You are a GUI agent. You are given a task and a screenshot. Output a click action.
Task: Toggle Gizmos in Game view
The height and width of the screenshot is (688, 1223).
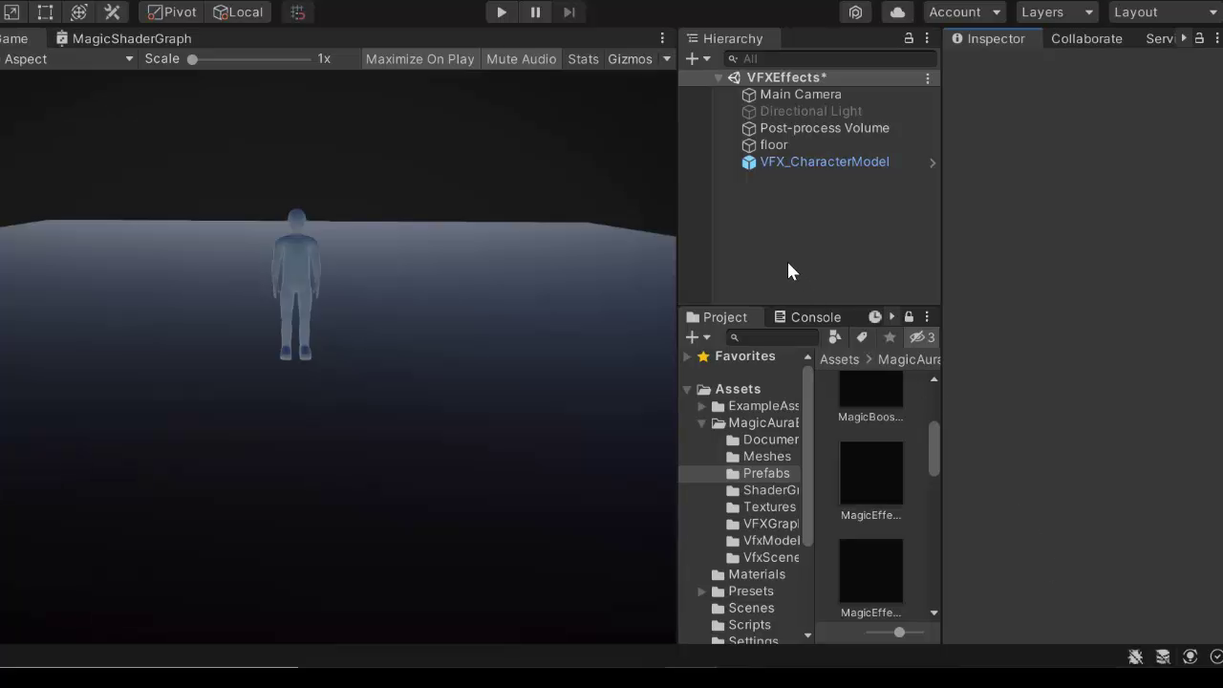[630, 59]
